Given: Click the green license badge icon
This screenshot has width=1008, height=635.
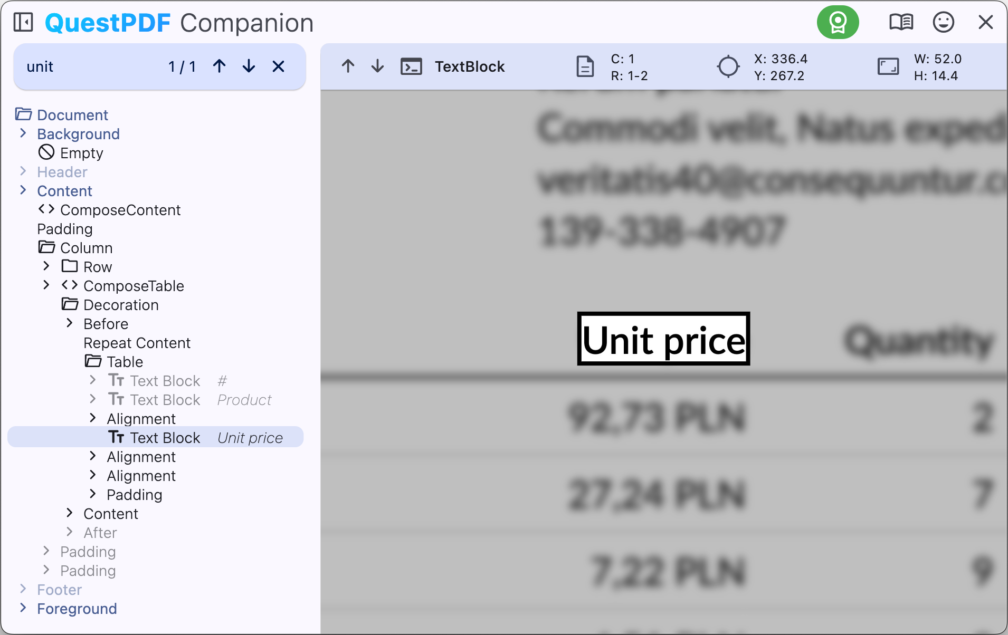Looking at the screenshot, I should pos(838,22).
